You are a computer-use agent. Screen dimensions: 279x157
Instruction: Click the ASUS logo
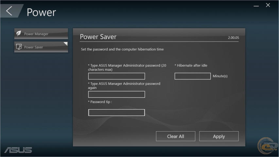(18, 150)
